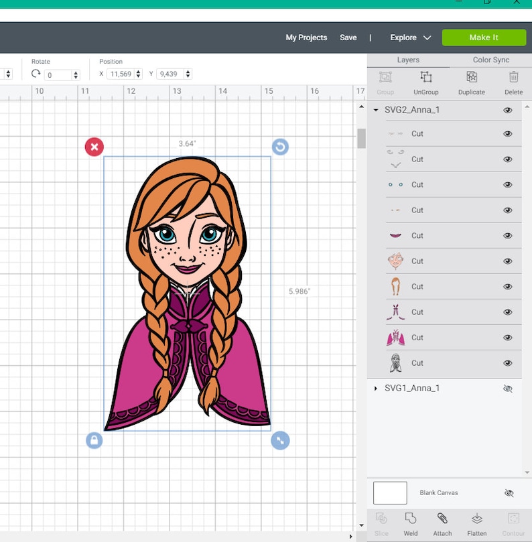Click the Layers panel scroll down arrow
Image resolution: width=532 pixels, height=542 pixels.
(527, 472)
